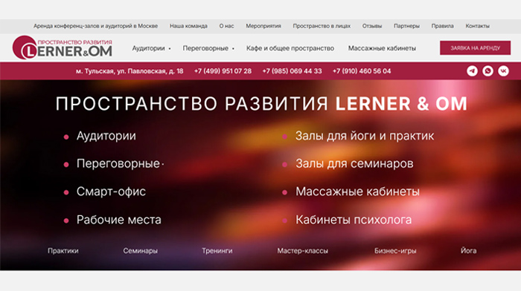The image size is (521, 291).
Task: Click address м. Тульская, ул. Павловская
Action: 130,71
